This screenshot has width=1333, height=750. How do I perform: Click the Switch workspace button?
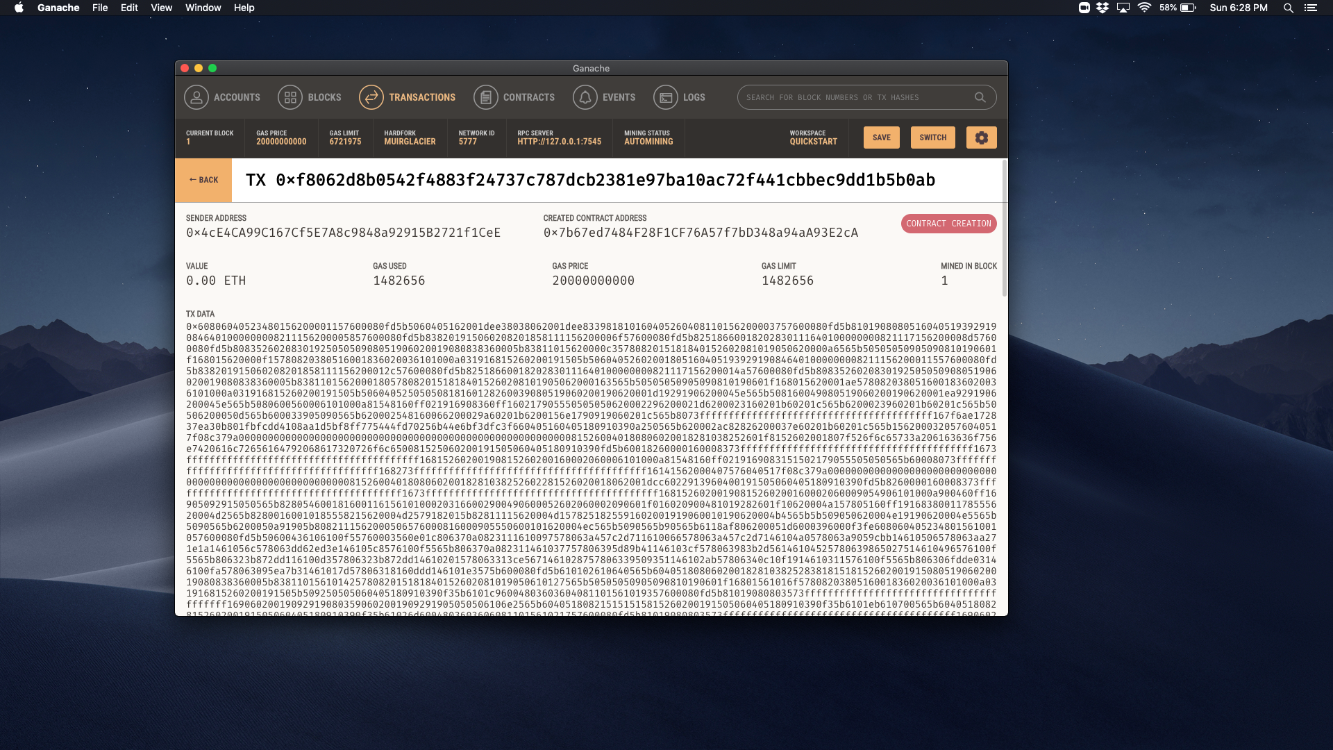[x=933, y=137]
